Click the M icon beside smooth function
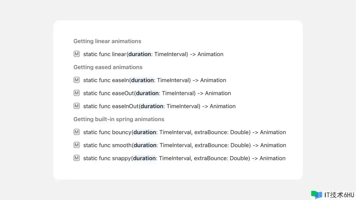356x200 pixels. (x=76, y=145)
